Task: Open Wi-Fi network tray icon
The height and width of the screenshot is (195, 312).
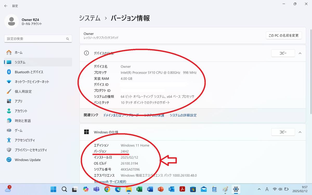Action: point(275,189)
